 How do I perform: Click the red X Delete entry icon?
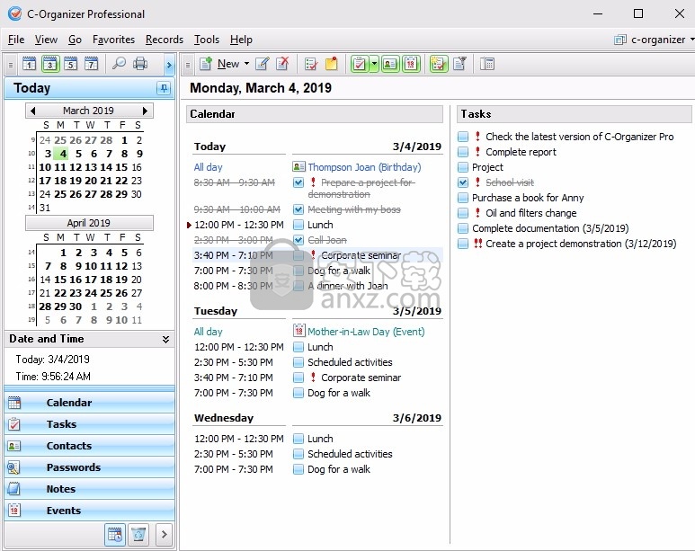point(283,64)
